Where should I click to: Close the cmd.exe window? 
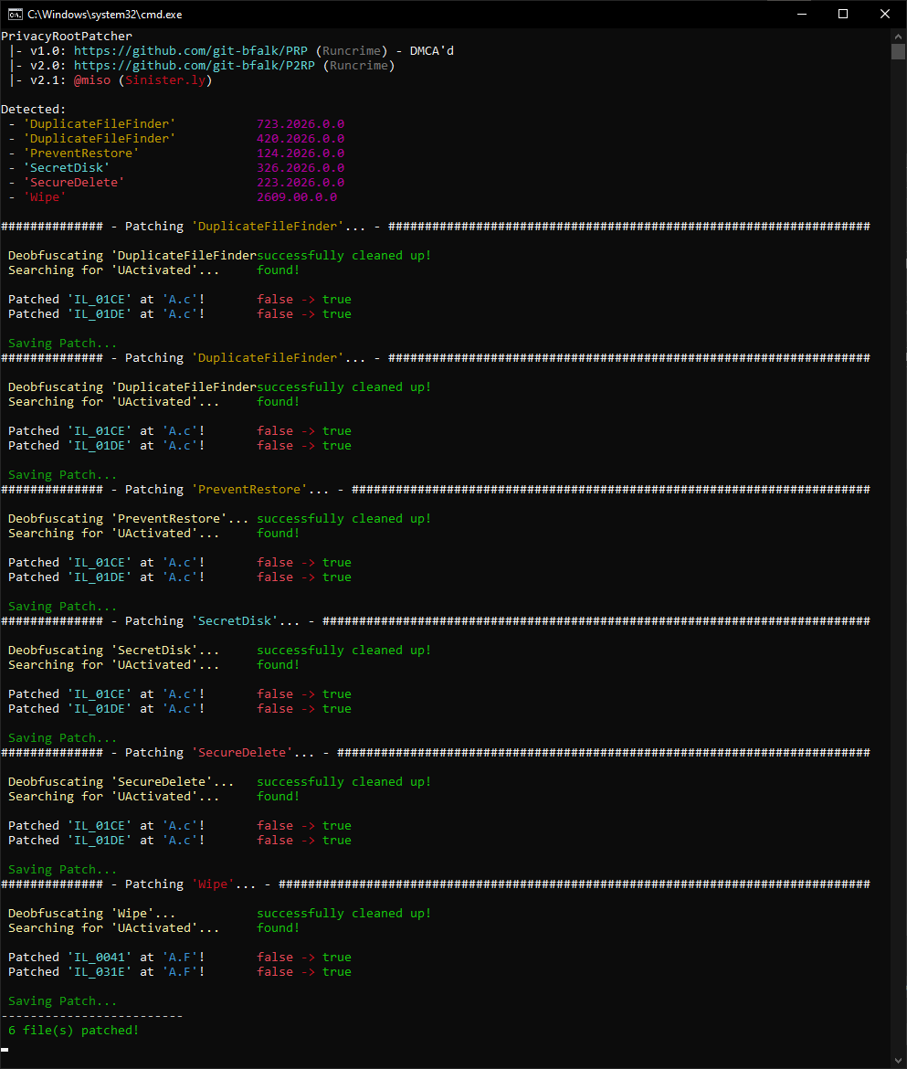point(885,15)
